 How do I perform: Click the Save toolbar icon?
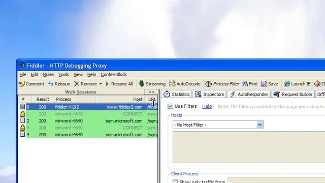264,84
